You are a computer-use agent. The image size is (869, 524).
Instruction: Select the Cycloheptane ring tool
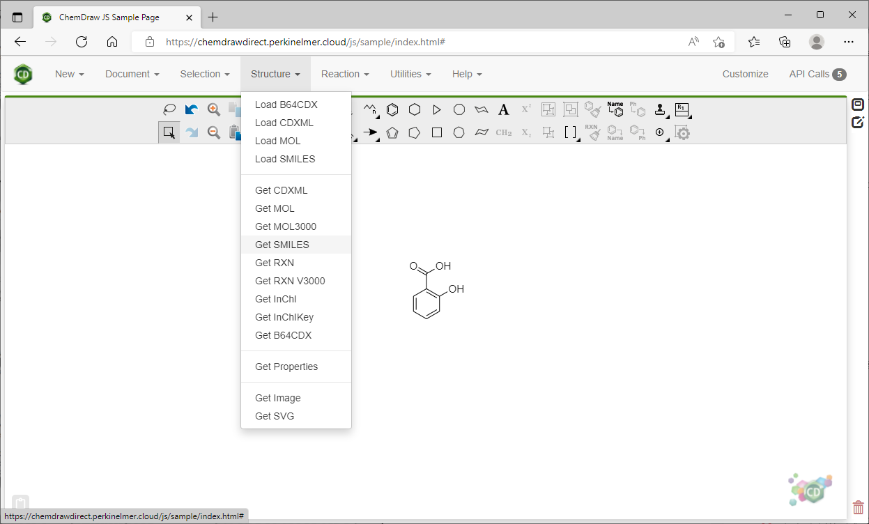tap(459, 132)
